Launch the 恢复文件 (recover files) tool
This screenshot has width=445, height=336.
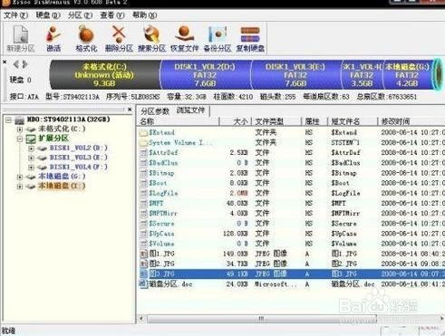coord(185,38)
